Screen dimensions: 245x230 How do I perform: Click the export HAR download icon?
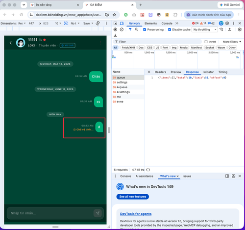click(x=115, y=35)
